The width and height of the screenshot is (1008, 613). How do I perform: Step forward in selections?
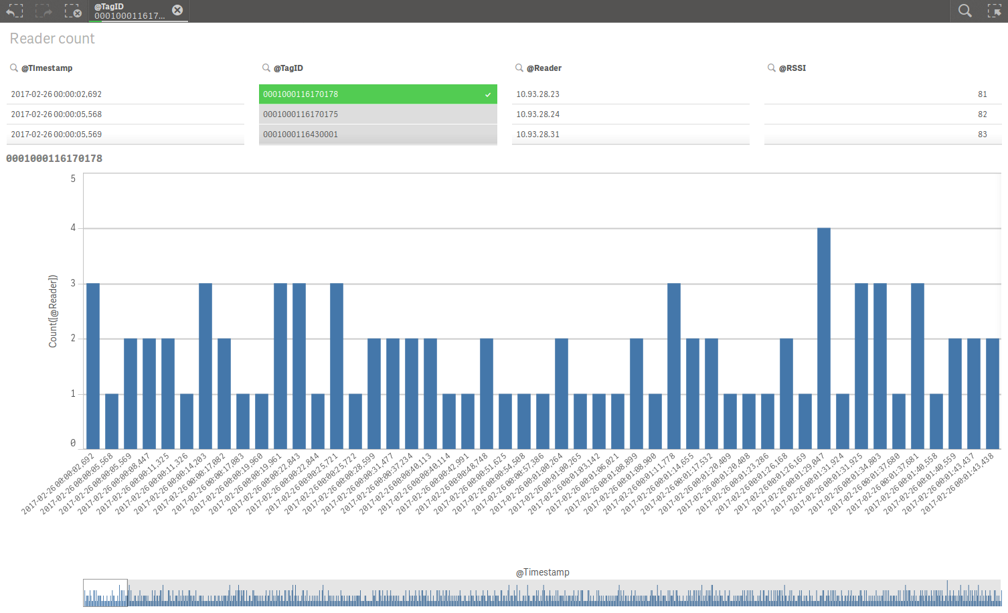click(44, 11)
